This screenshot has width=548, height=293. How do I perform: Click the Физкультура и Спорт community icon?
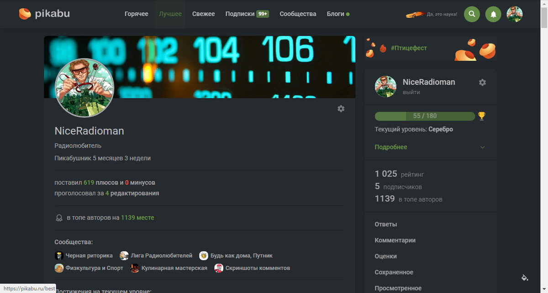coord(59,268)
